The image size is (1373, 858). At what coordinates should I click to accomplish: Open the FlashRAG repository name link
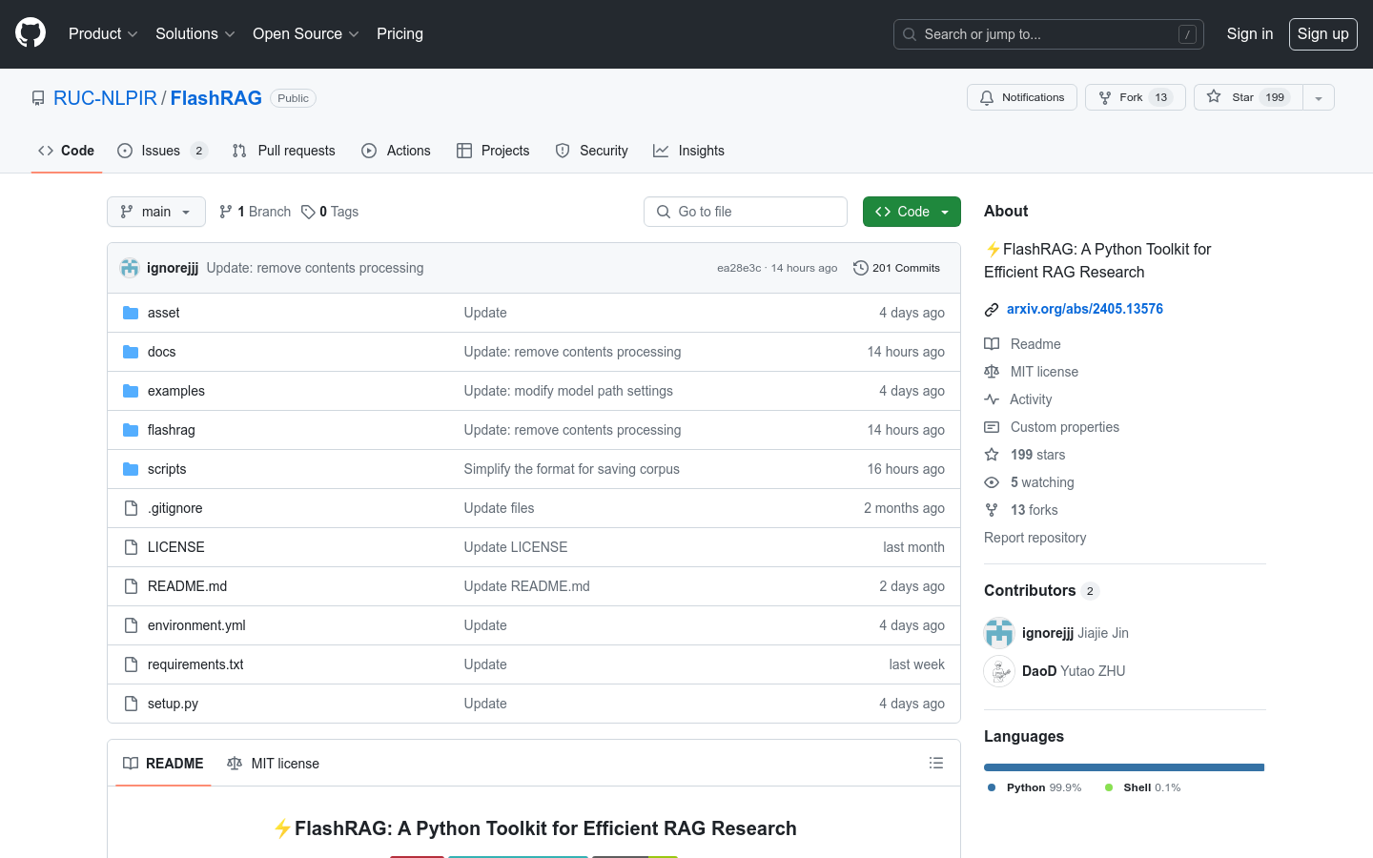216,98
